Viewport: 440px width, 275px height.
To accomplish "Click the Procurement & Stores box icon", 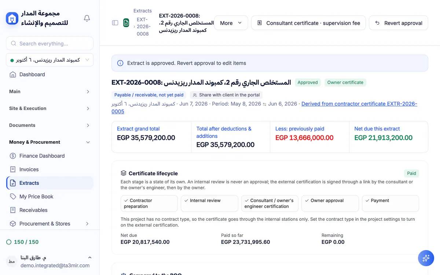I will (13, 224).
